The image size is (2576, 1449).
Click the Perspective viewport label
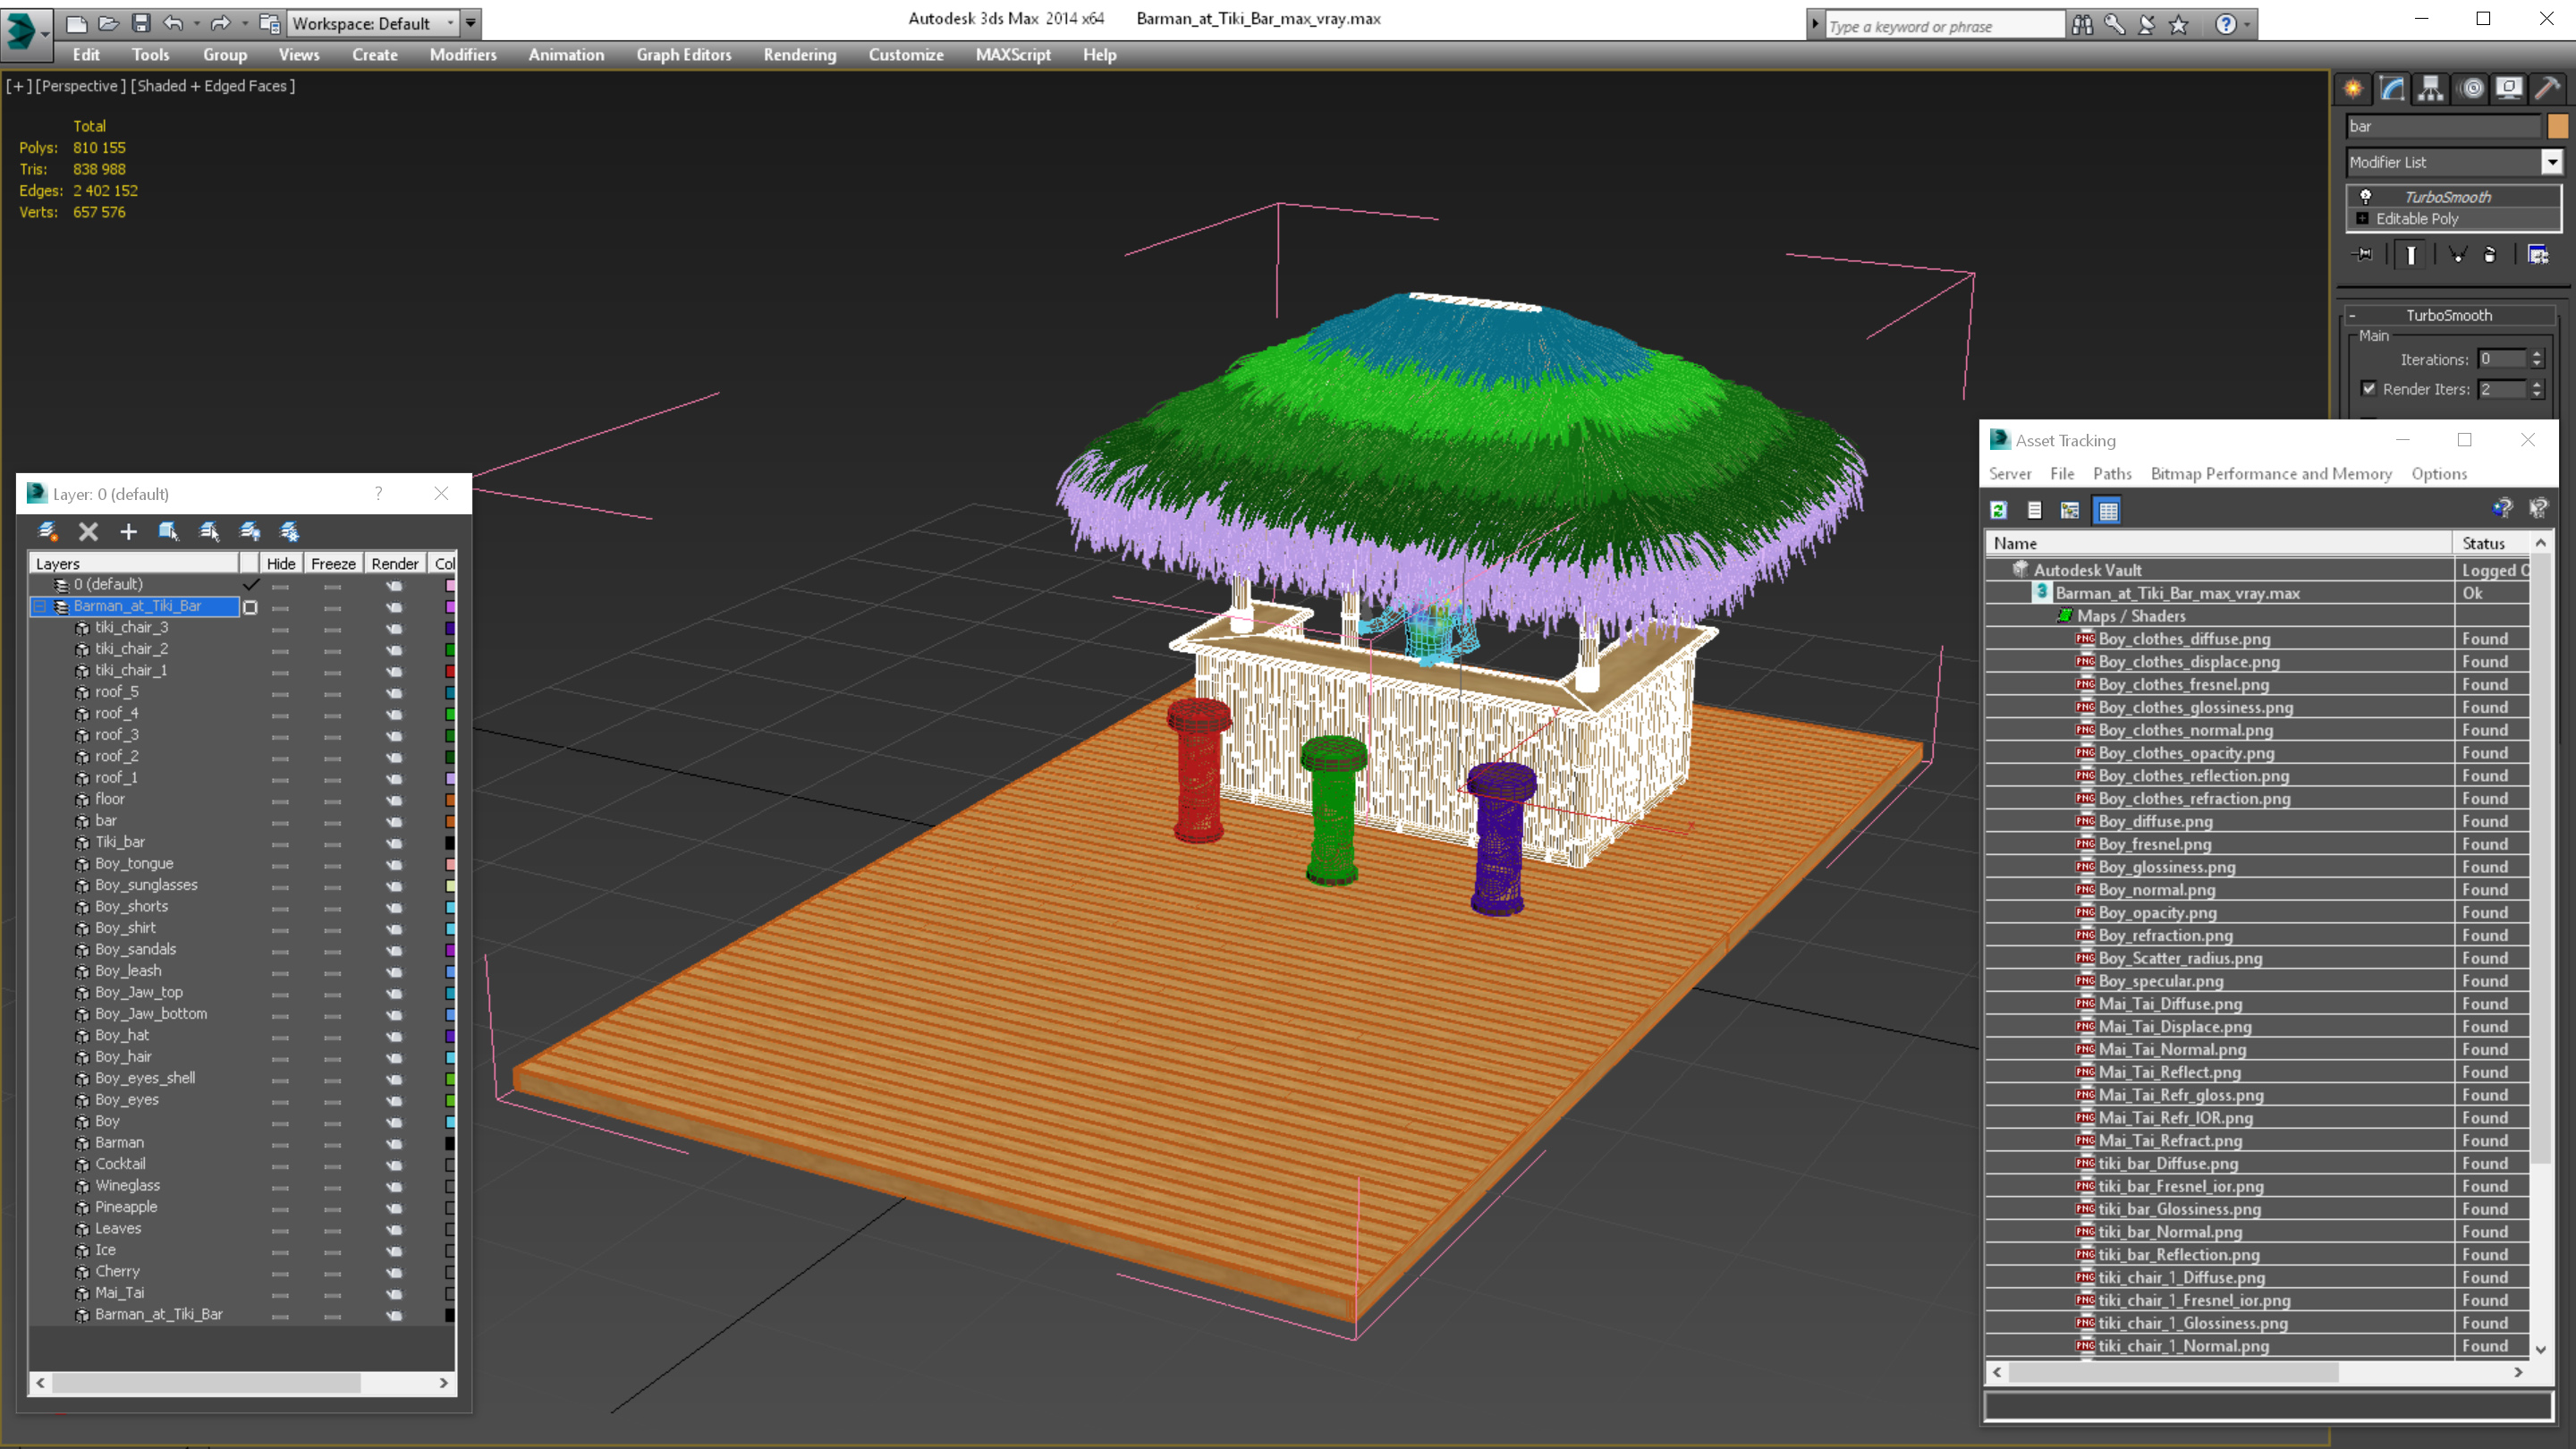tap(82, 86)
